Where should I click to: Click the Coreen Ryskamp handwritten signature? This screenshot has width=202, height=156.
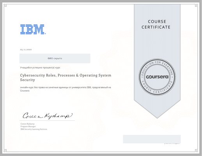click(48, 115)
